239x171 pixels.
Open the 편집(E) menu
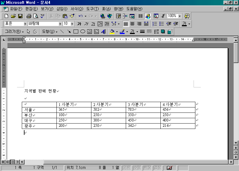click(31, 9)
